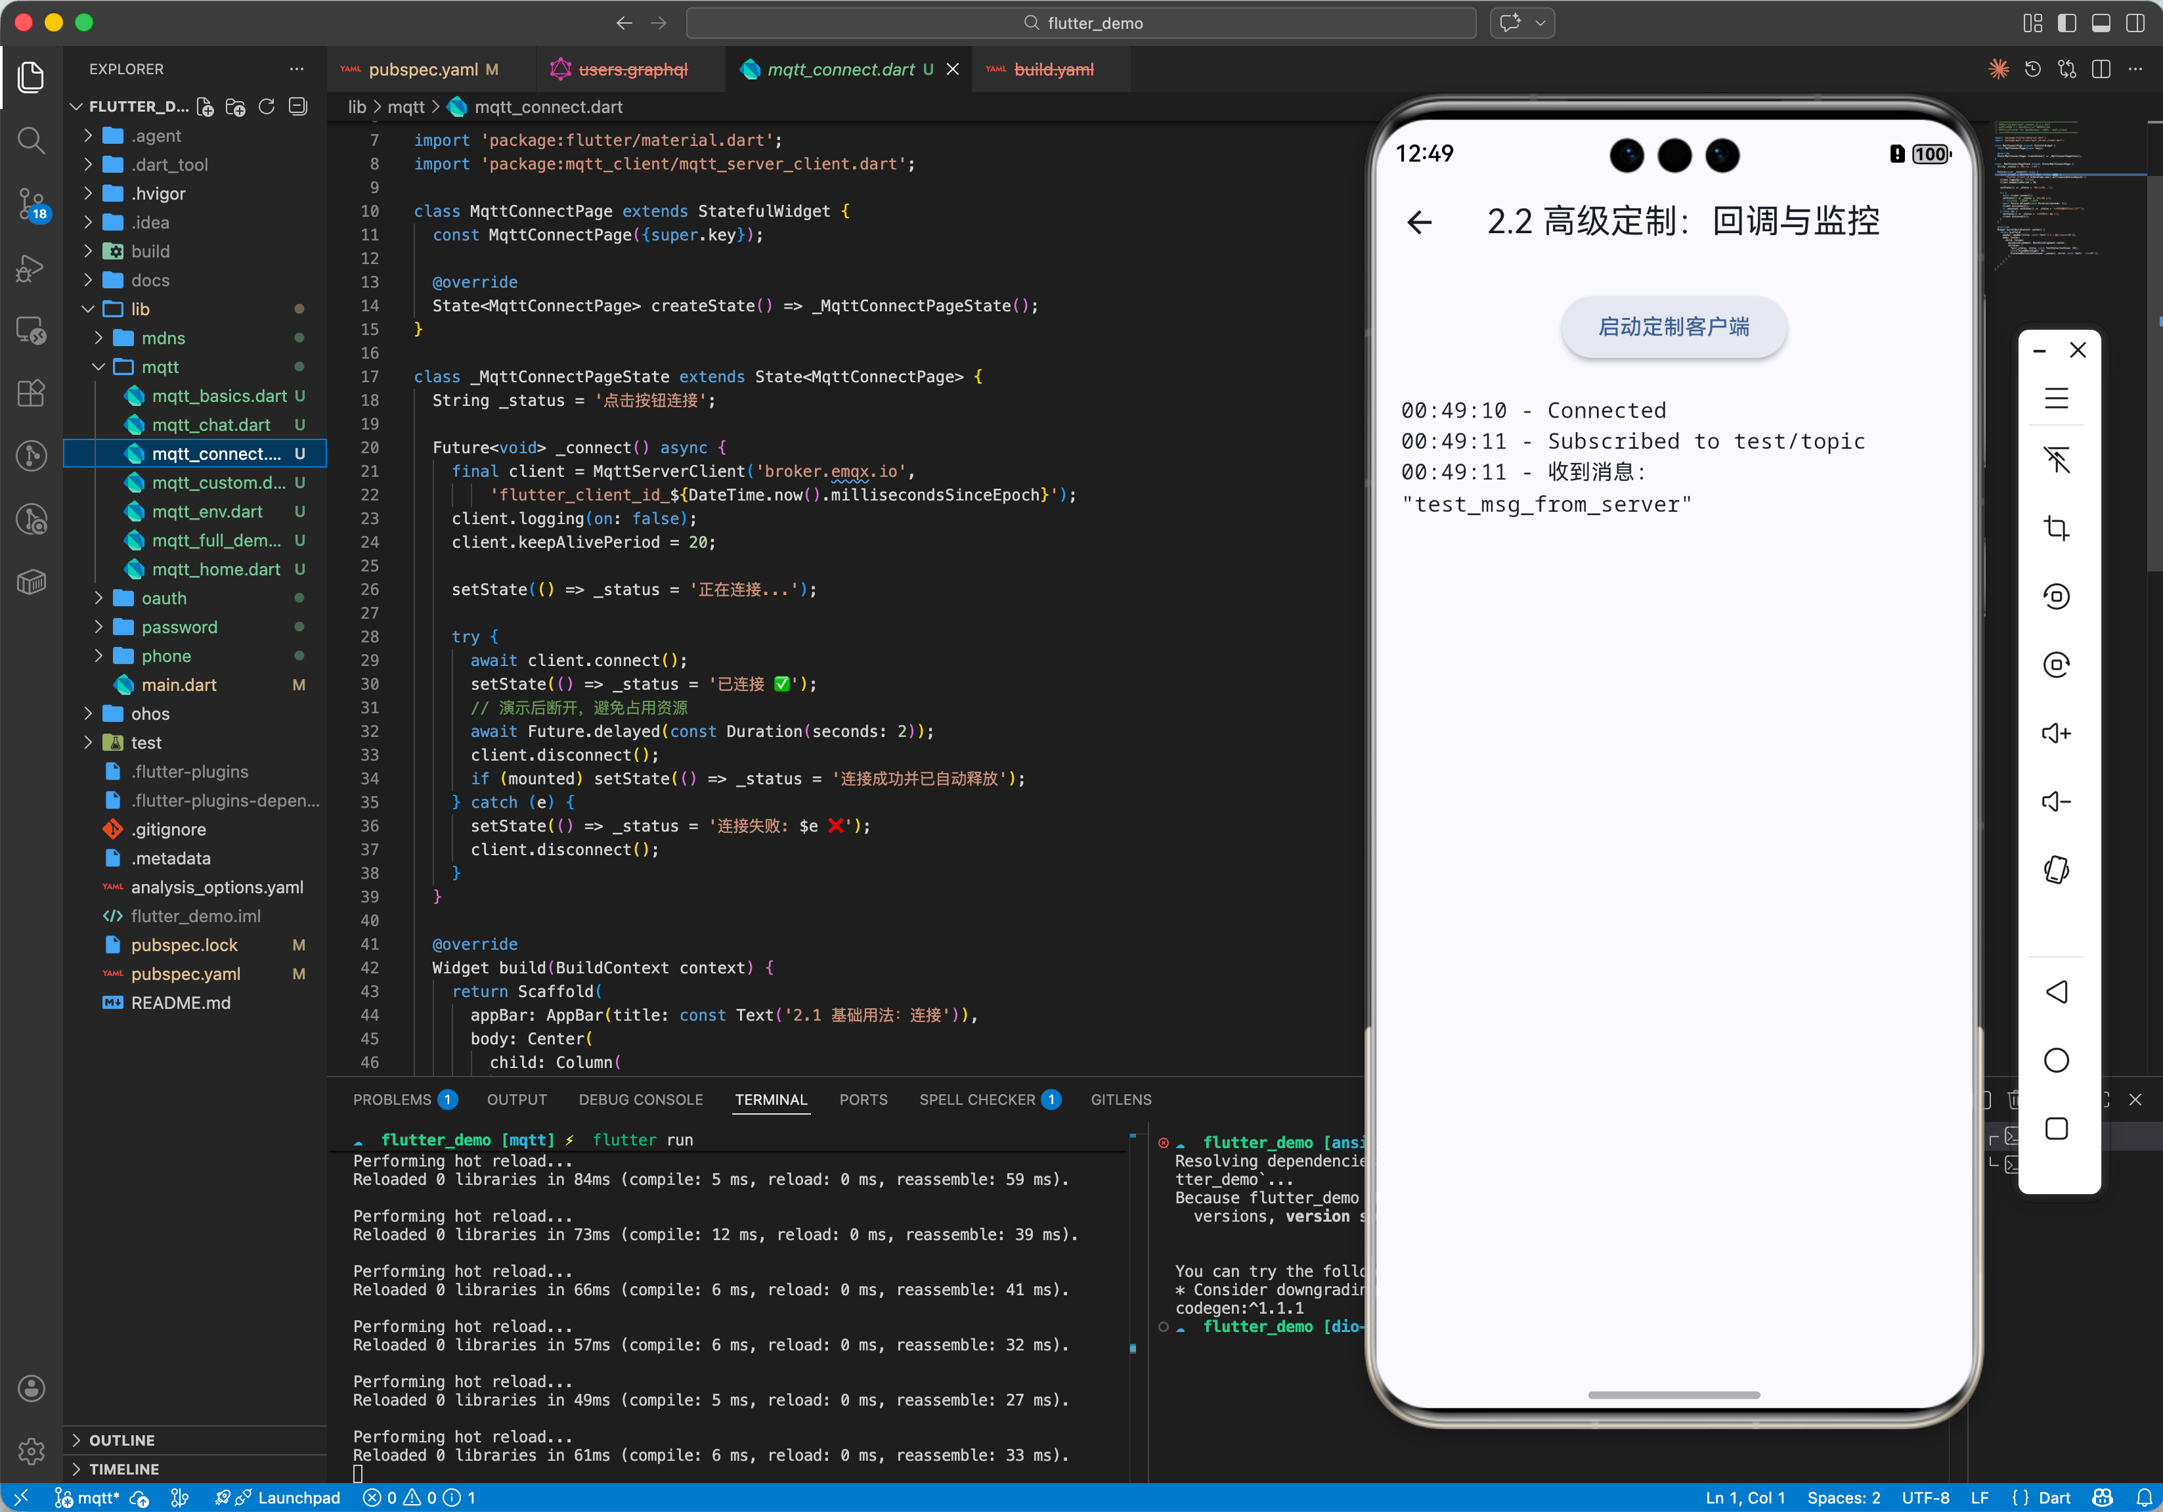
Task: Expand the oauth folder
Action: 164,598
